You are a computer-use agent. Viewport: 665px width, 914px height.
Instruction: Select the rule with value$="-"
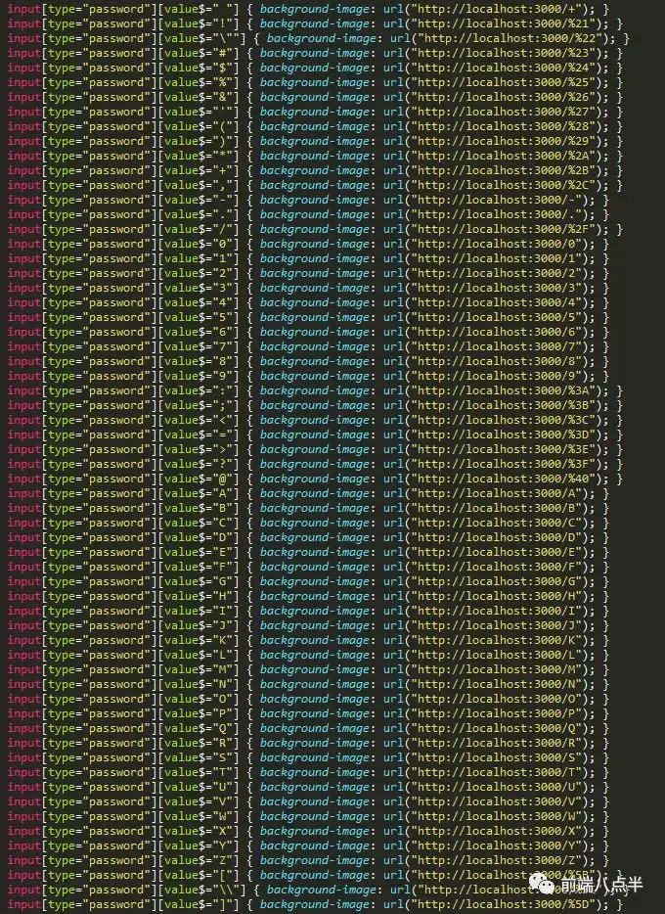[307, 200]
